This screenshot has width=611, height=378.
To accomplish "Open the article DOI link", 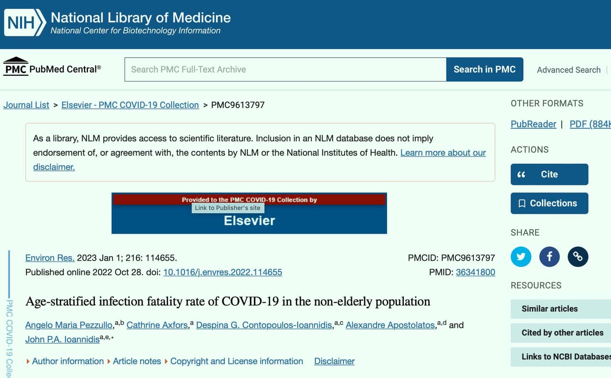I will (222, 272).
